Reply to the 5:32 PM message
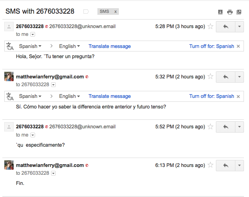 [225, 77]
